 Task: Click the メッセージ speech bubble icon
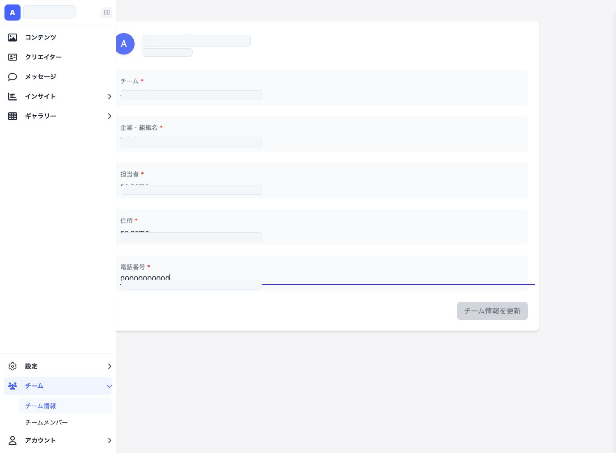coord(13,77)
